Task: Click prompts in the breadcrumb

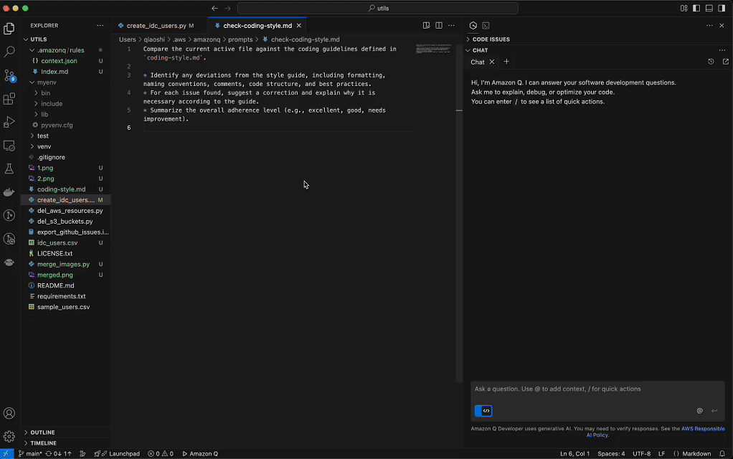Action: [240, 39]
